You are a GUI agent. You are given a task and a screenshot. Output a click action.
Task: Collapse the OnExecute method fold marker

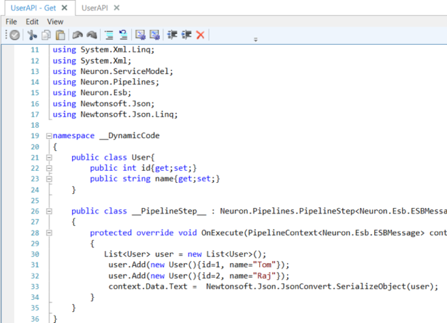point(49,233)
